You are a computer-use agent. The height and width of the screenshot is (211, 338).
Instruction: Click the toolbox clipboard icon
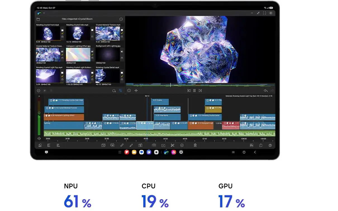tap(154, 145)
